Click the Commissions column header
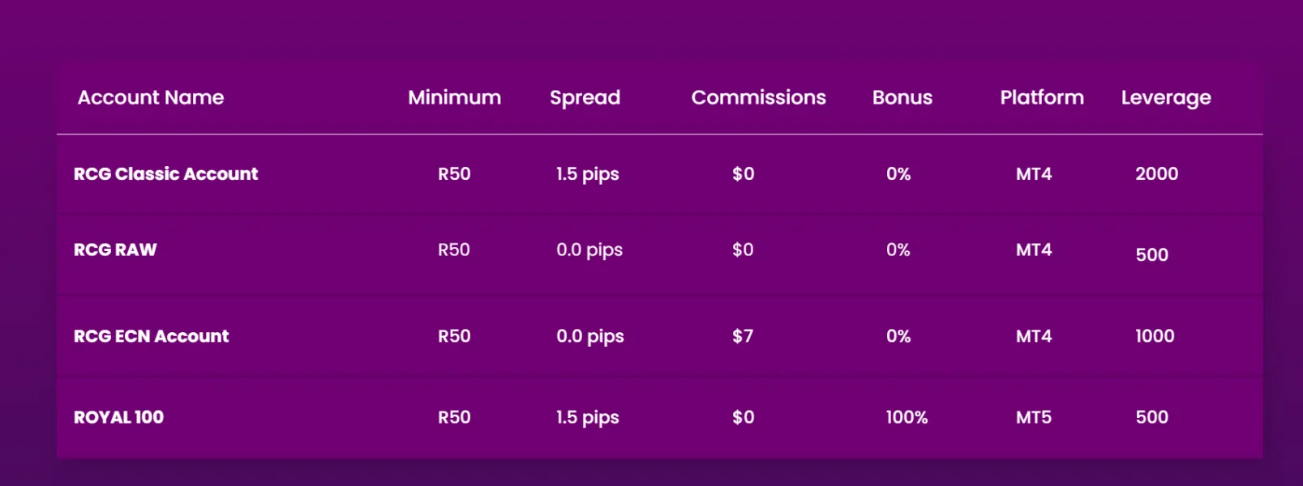The height and width of the screenshot is (486, 1303). [x=758, y=98]
